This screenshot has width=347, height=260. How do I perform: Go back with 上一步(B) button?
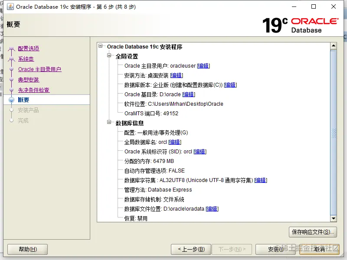point(191,250)
